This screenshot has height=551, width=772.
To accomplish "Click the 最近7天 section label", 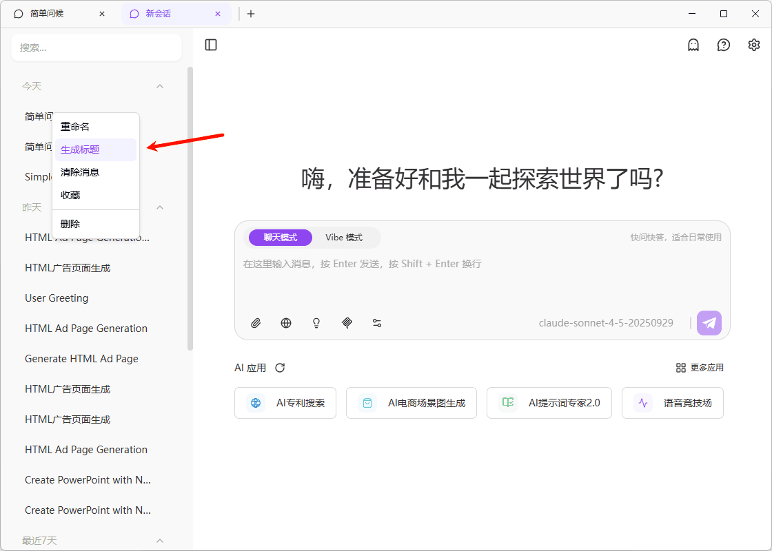I will [x=39, y=541].
